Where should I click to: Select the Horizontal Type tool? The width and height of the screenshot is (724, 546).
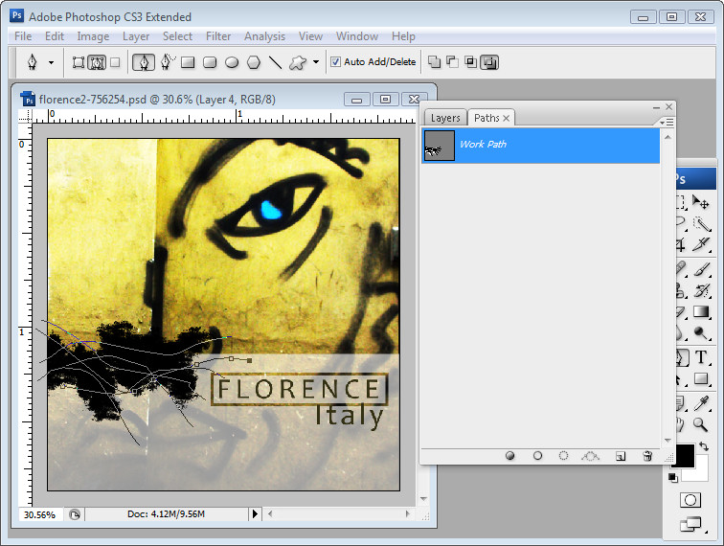(x=701, y=357)
